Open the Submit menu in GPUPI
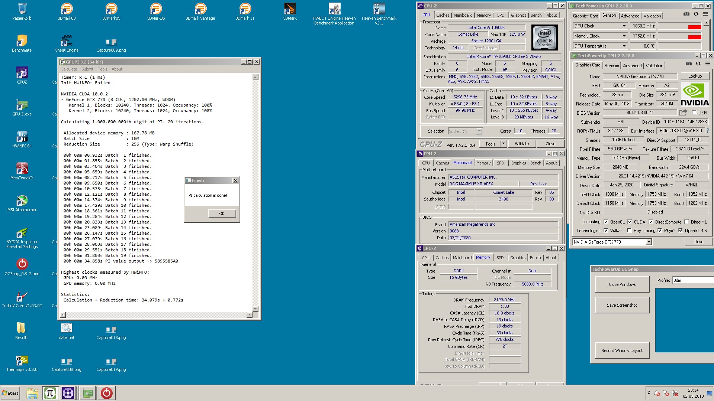The image size is (714, 401). pyautogui.click(x=87, y=69)
